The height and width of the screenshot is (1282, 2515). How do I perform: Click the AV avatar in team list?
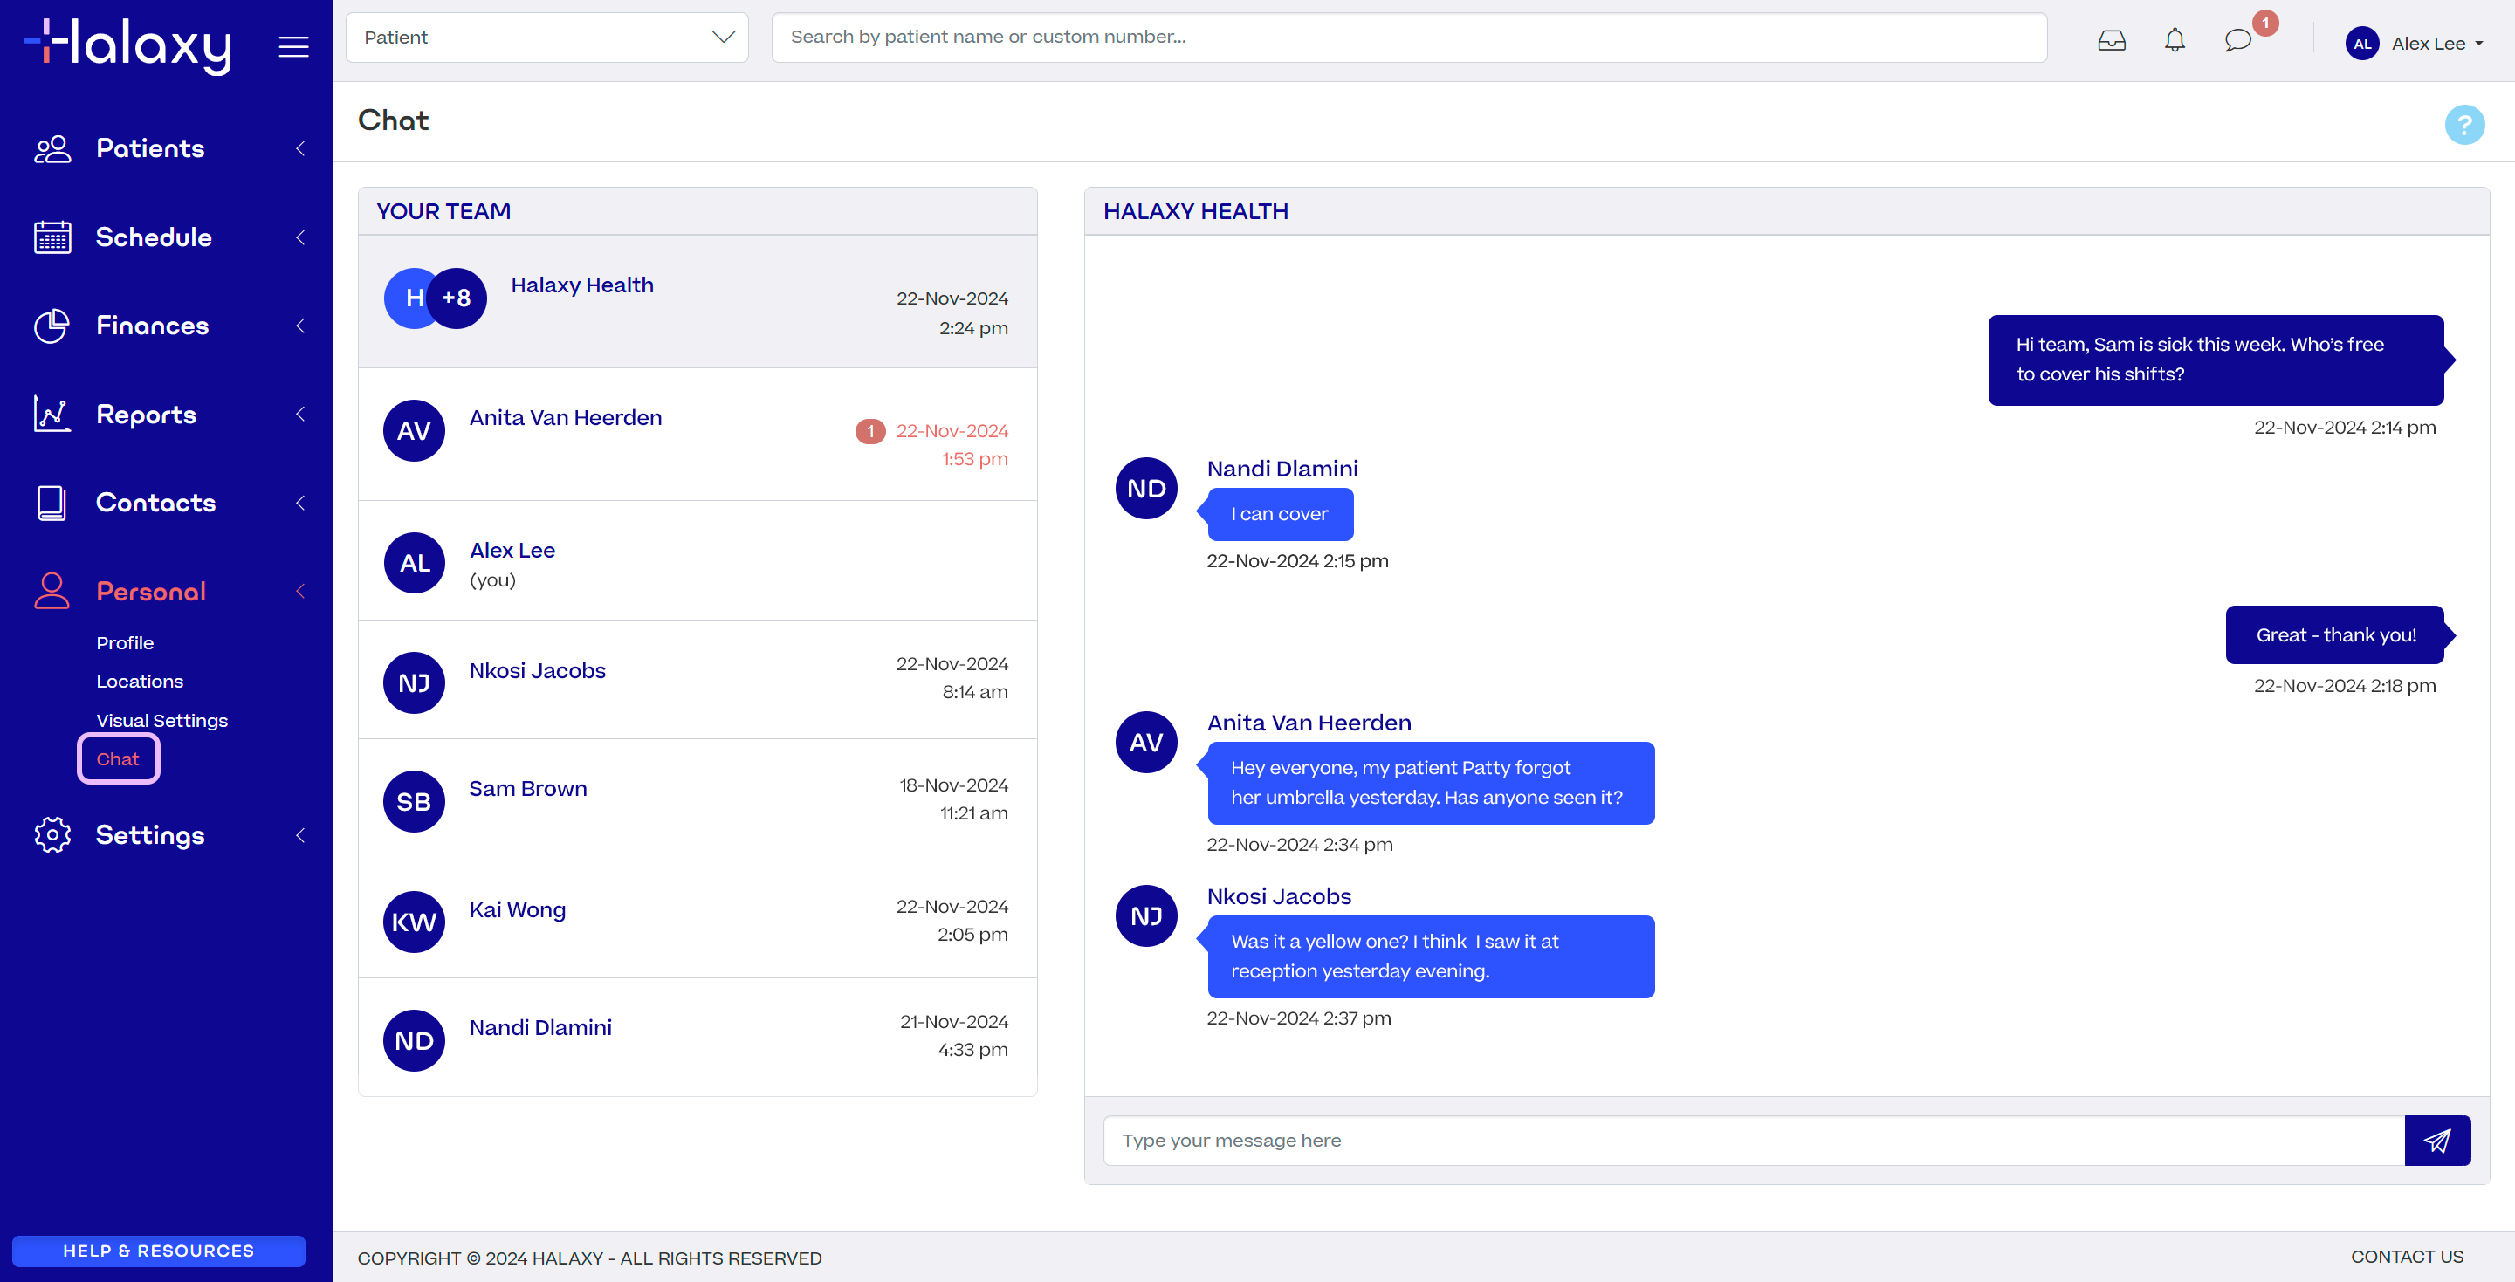tap(414, 430)
